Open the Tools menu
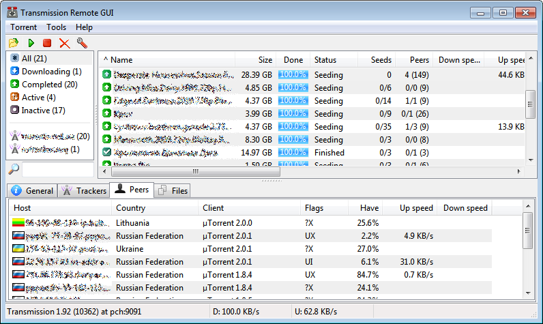 tap(56, 27)
